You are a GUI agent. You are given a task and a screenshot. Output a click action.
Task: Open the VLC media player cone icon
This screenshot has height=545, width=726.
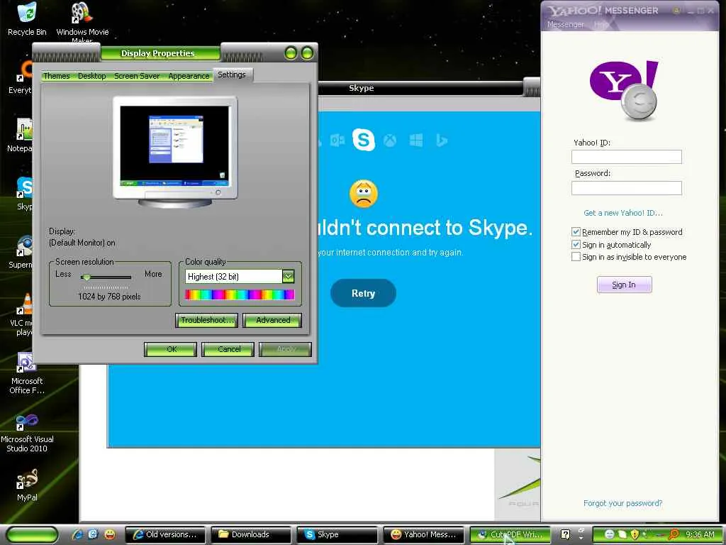click(x=27, y=304)
